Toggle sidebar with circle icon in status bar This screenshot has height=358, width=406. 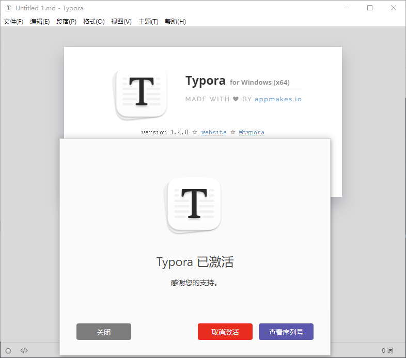pyautogui.click(x=8, y=351)
